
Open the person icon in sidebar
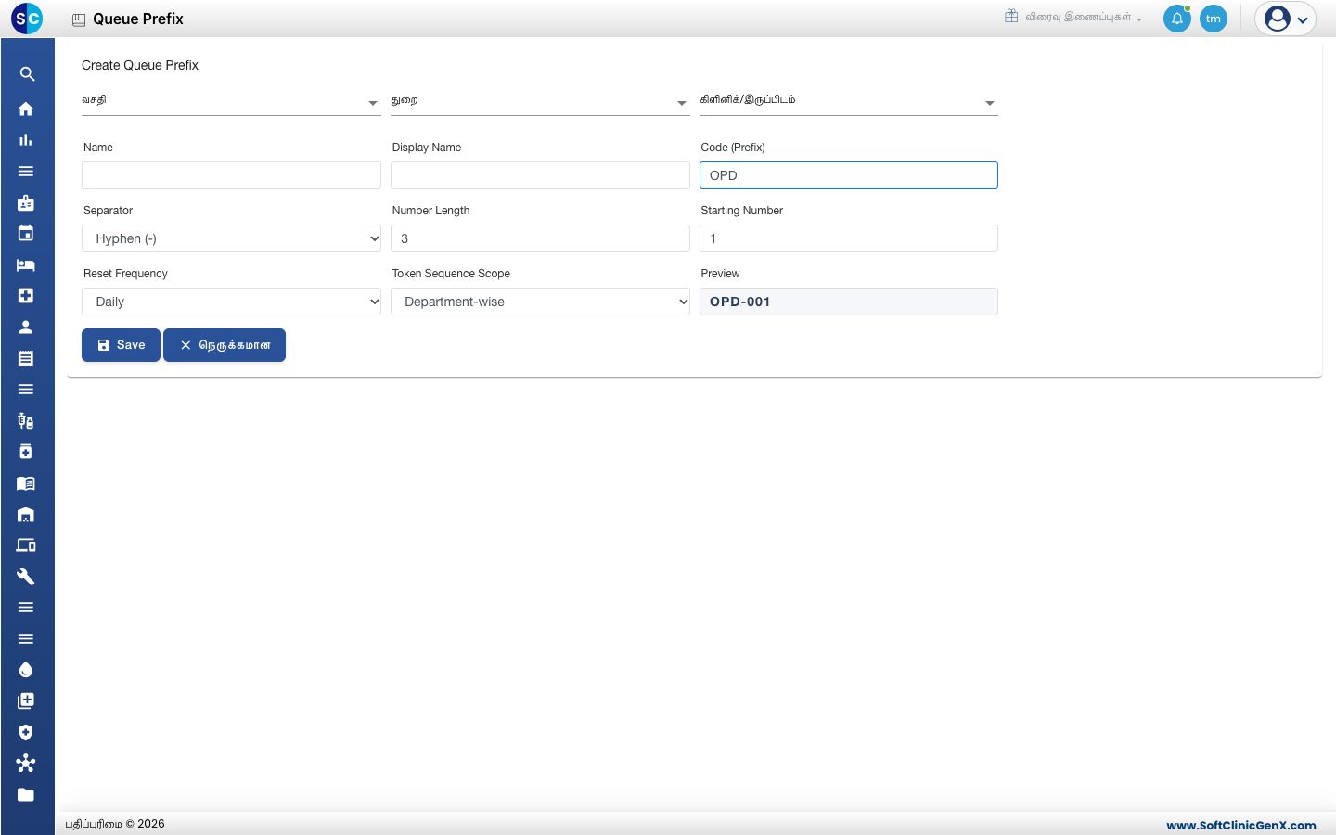pyautogui.click(x=26, y=327)
